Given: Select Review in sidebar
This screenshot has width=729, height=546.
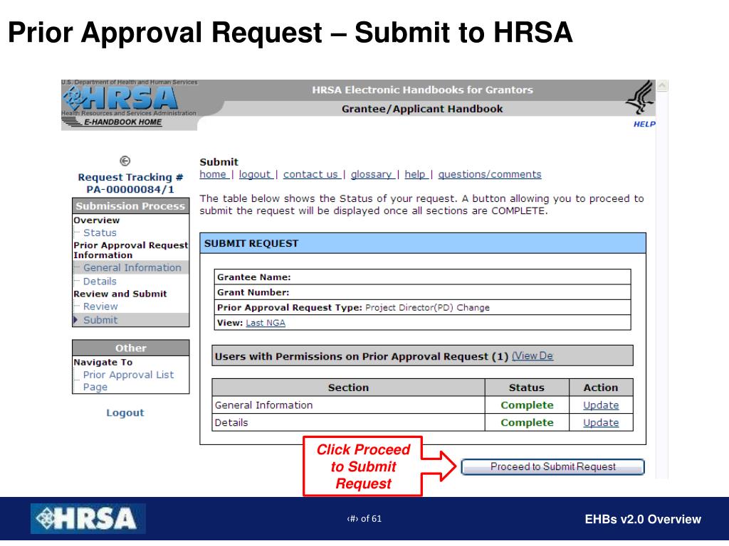Looking at the screenshot, I should (100, 306).
